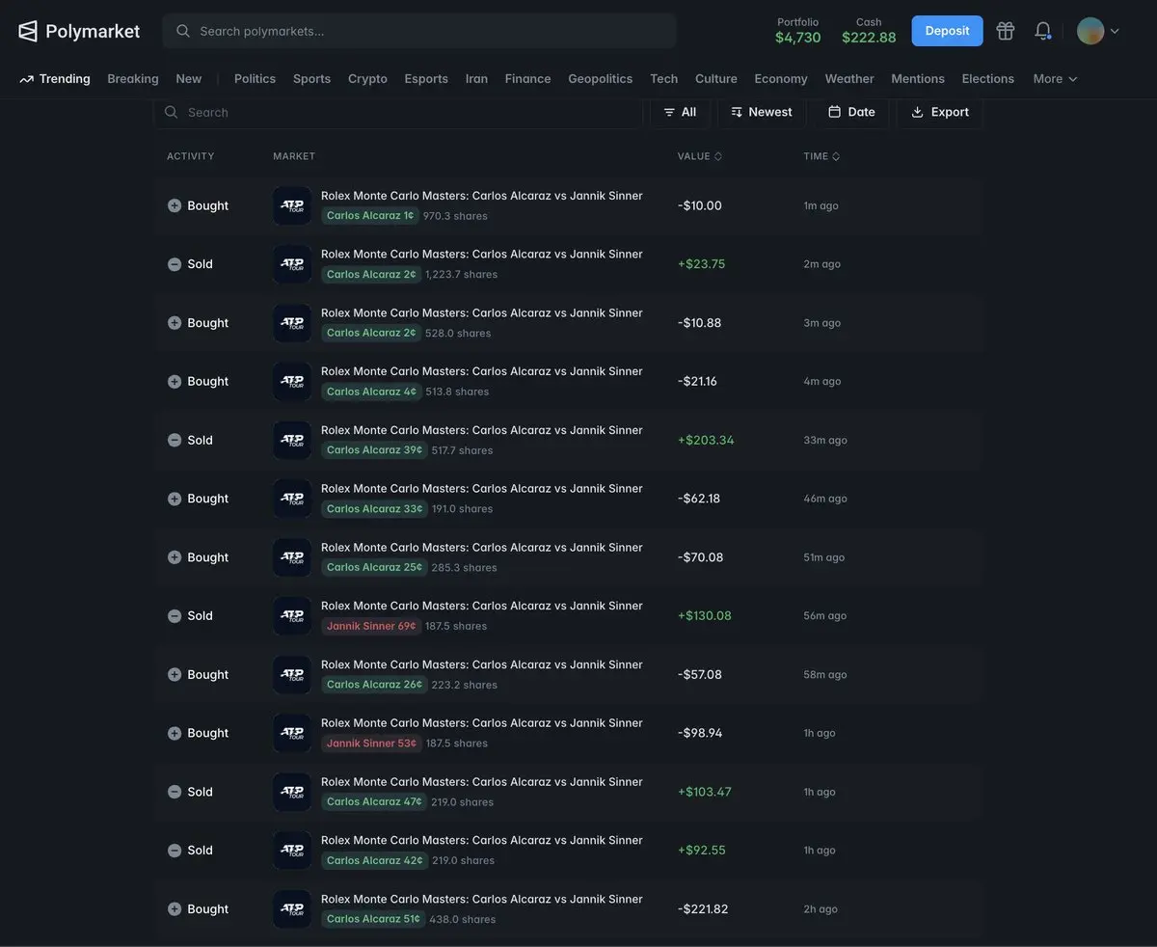Screen dimensions: 1157x947
Task: Go to the Breaking tab
Action: tap(133, 79)
